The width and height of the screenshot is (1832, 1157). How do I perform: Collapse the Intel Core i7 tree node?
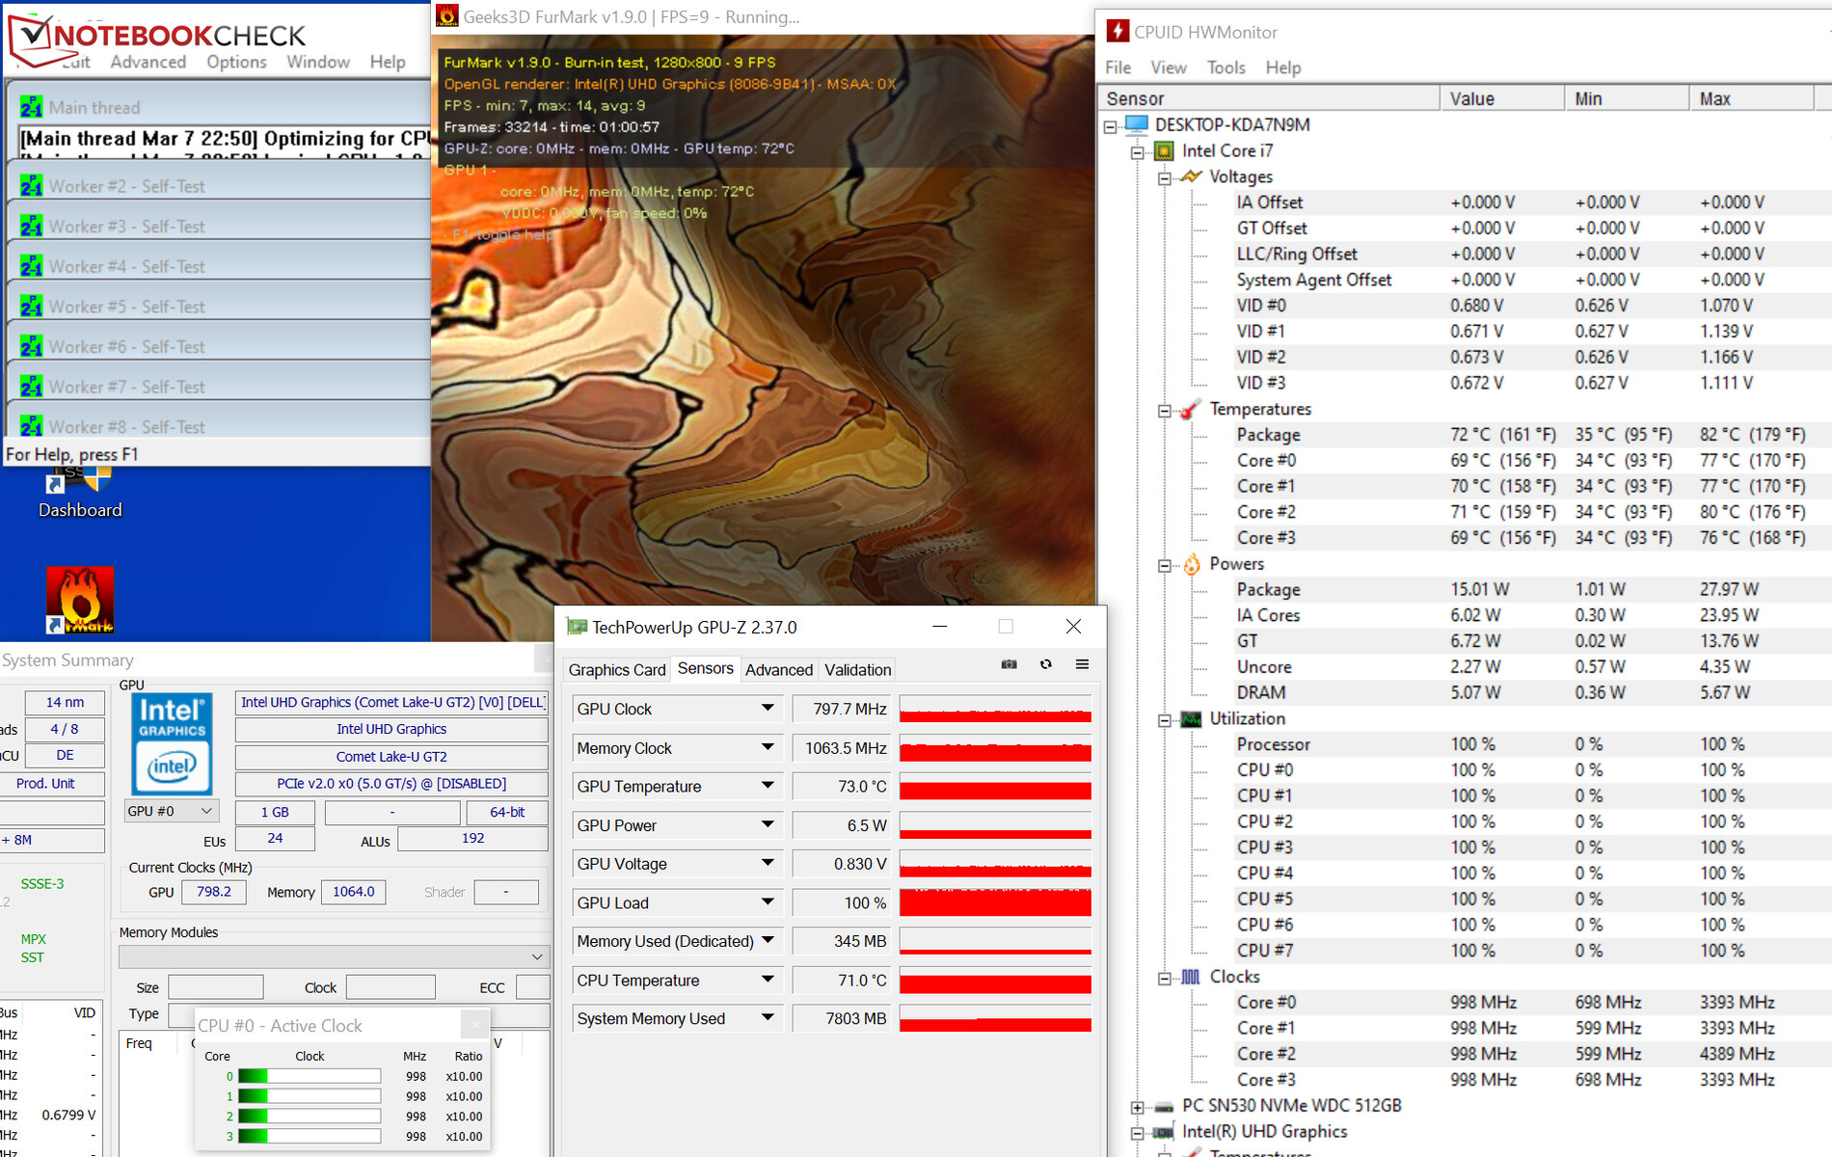tap(1138, 151)
